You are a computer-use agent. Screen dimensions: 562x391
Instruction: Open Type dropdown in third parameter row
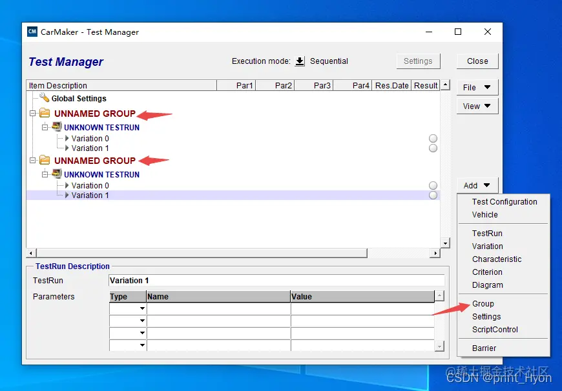pos(142,333)
